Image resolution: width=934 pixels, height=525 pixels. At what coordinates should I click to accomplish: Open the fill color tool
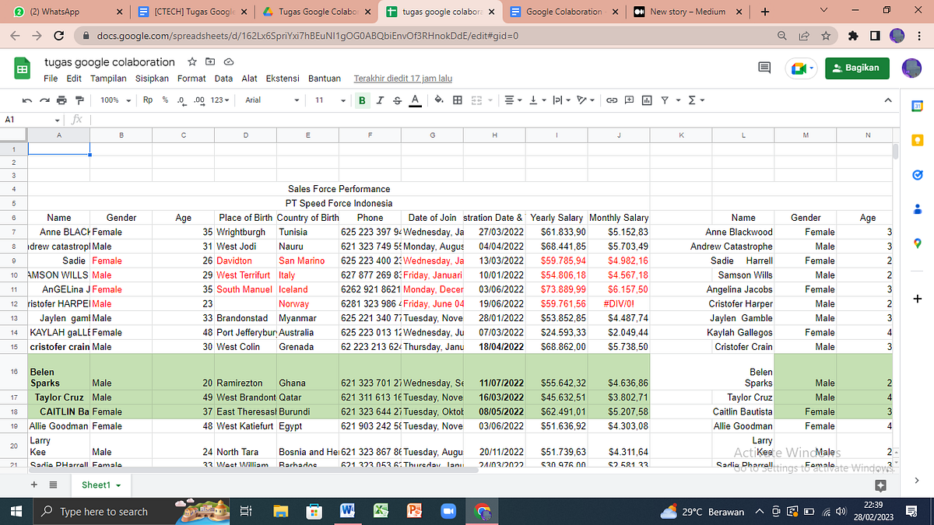[x=439, y=100]
